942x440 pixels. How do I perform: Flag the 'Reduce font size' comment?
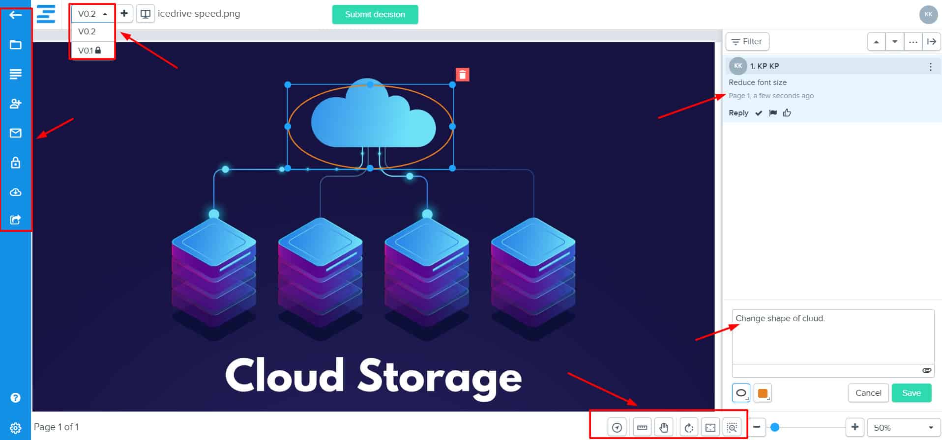pos(773,113)
